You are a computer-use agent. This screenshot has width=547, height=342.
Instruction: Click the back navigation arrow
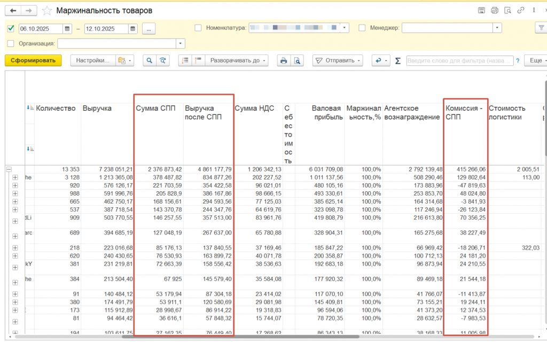[x=13, y=11]
